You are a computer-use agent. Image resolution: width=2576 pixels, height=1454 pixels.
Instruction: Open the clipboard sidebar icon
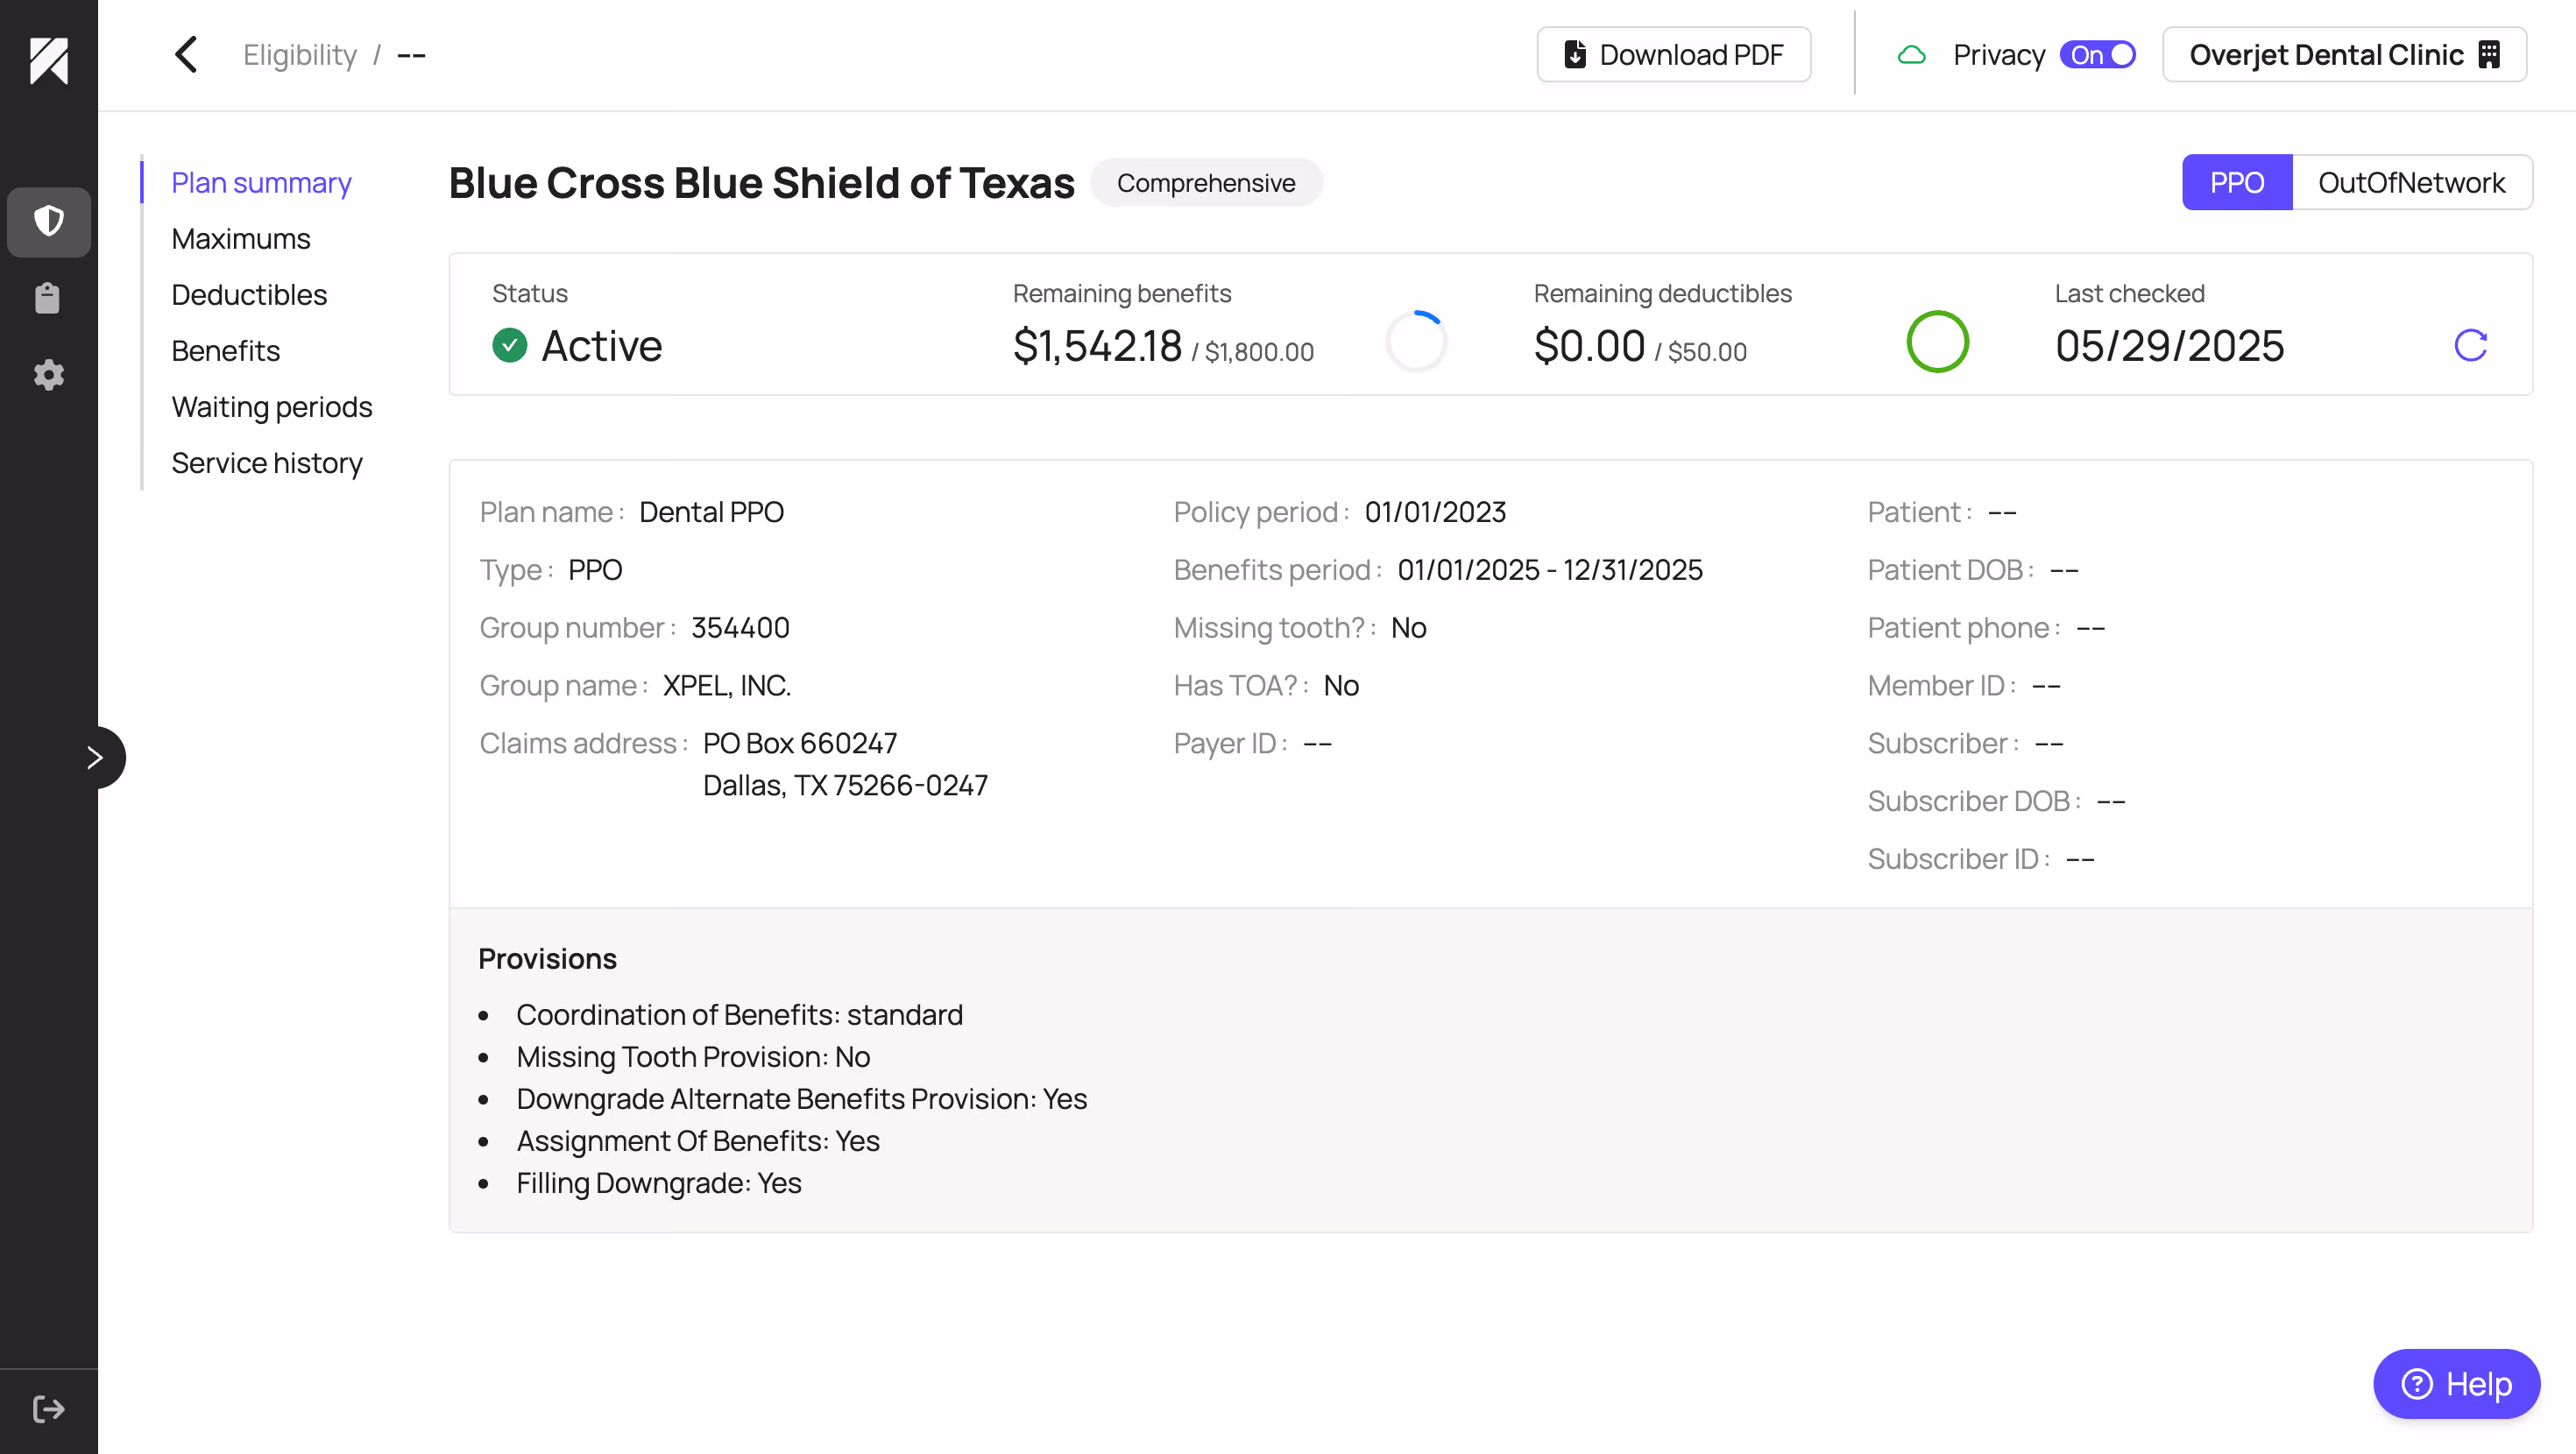click(48, 298)
